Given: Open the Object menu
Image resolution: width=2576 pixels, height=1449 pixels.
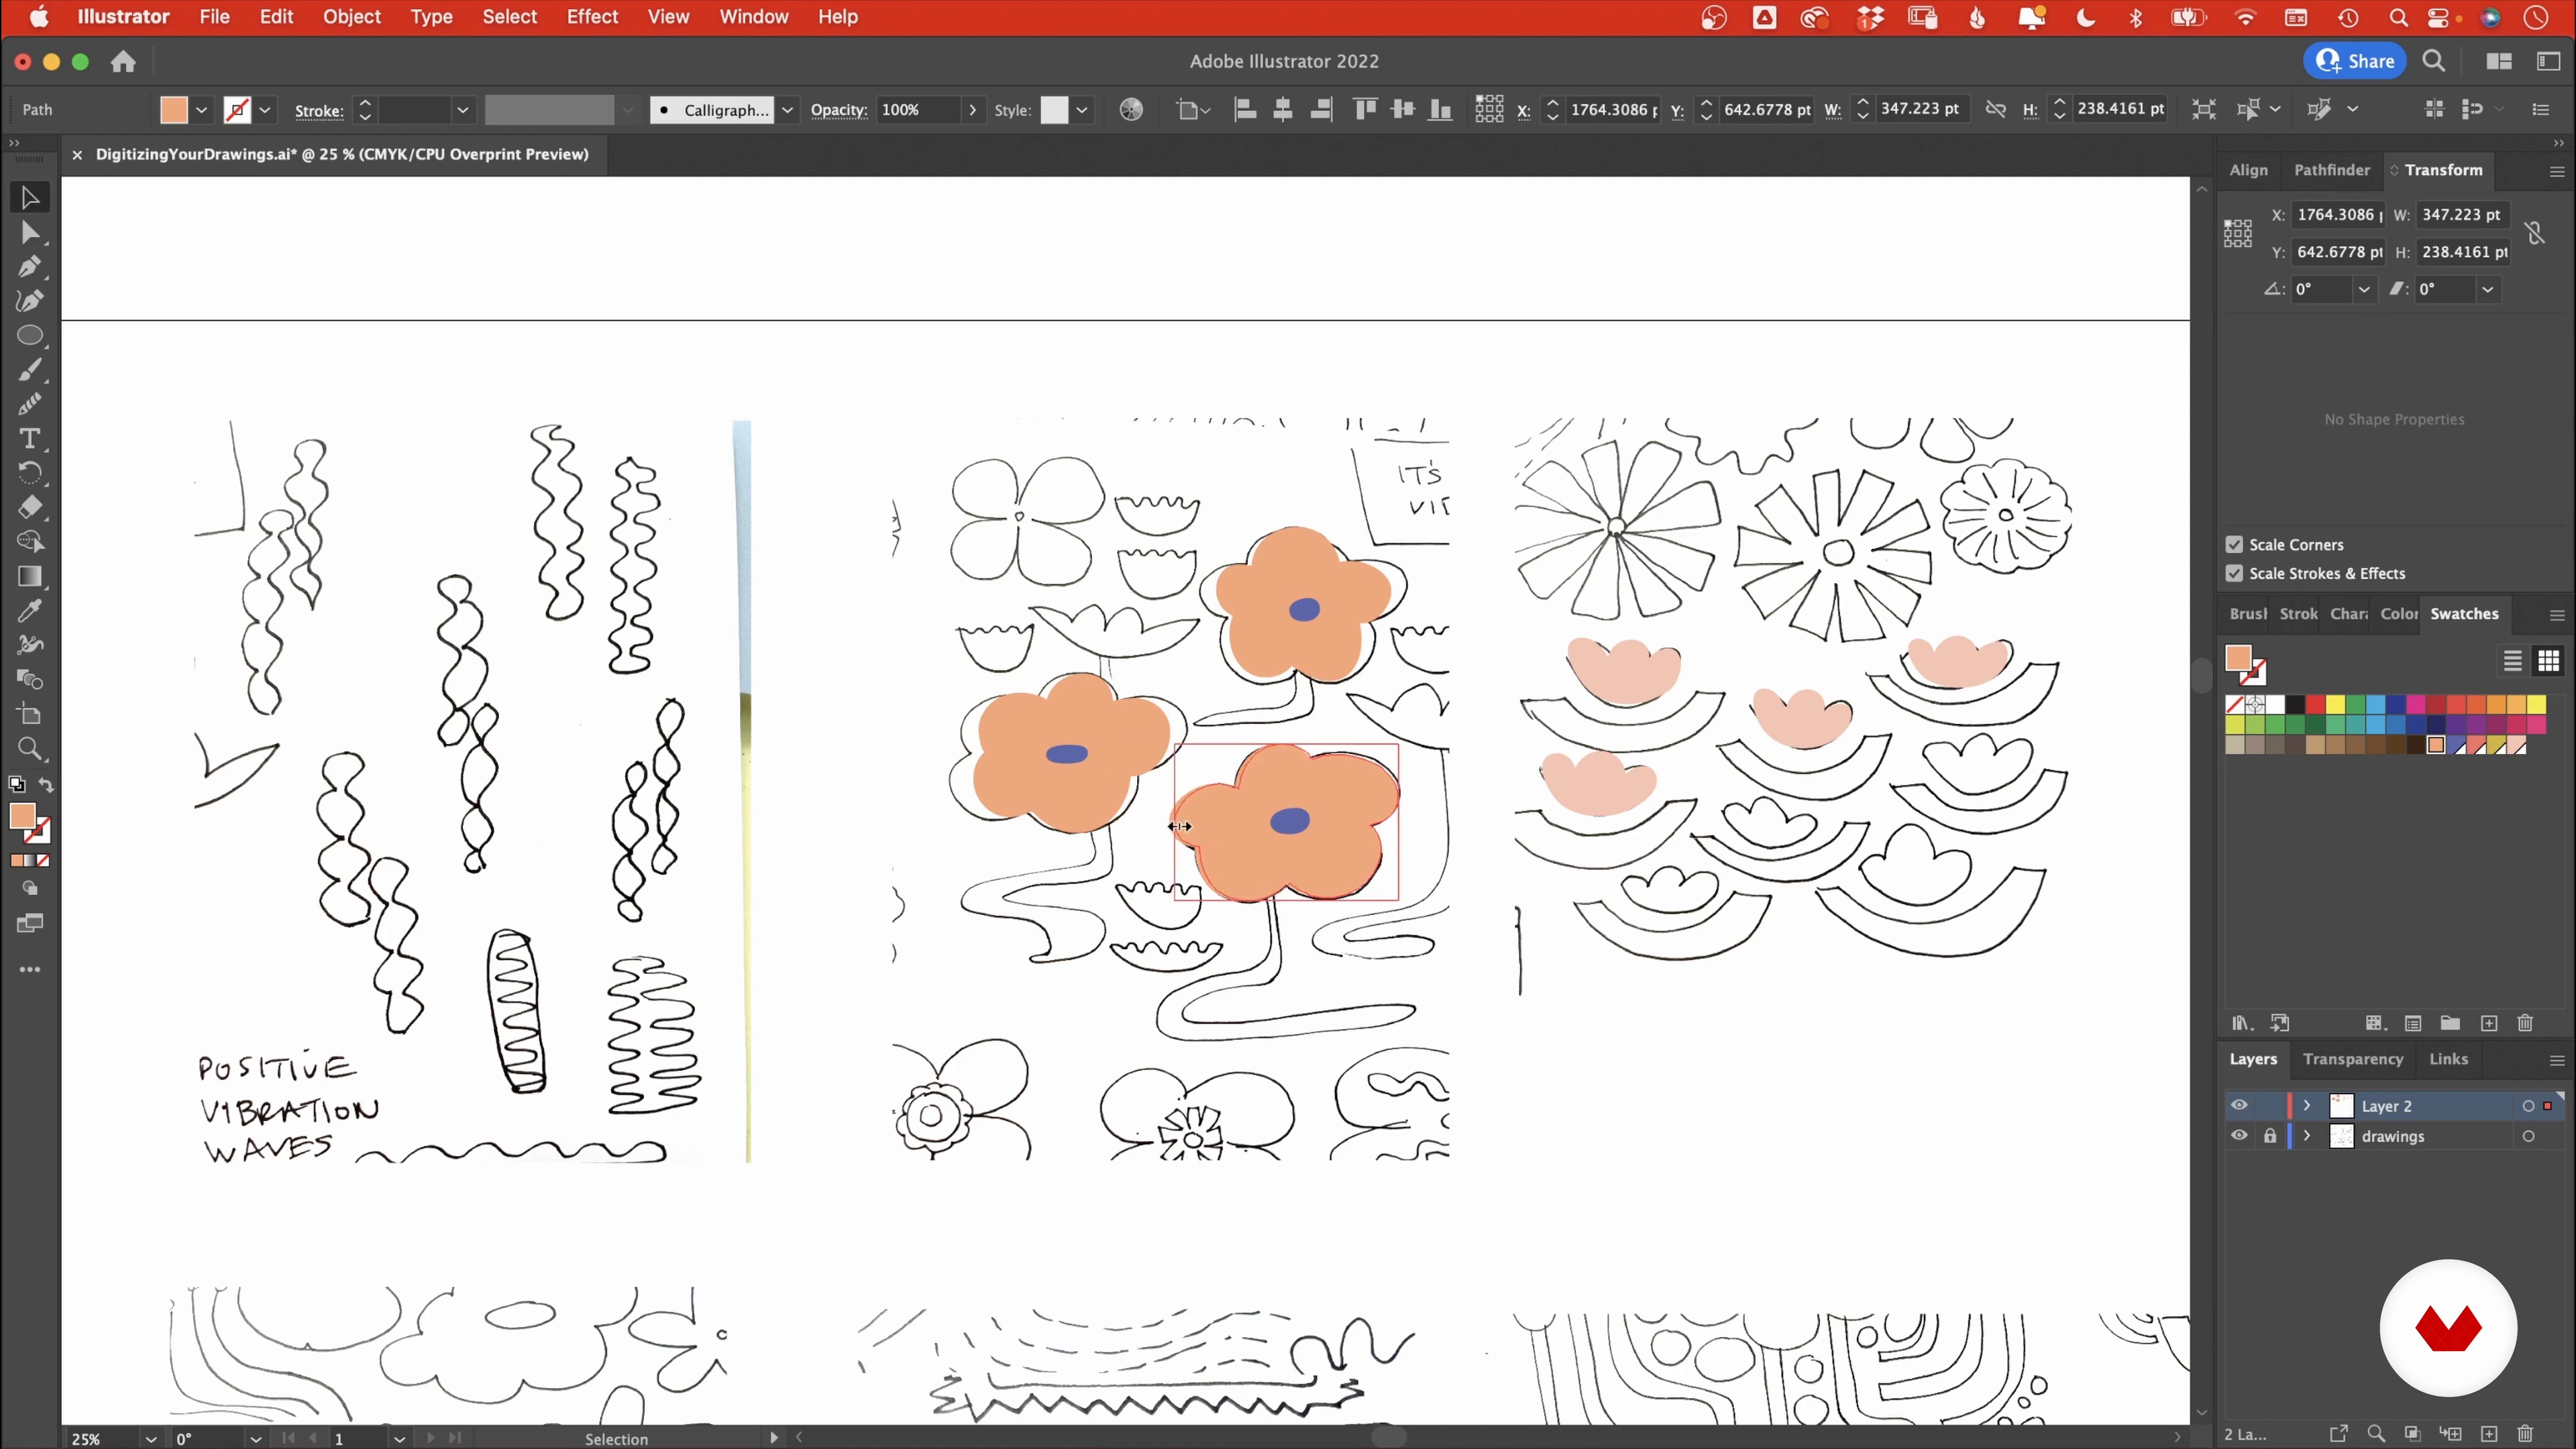Looking at the screenshot, I should pyautogui.click(x=351, y=17).
